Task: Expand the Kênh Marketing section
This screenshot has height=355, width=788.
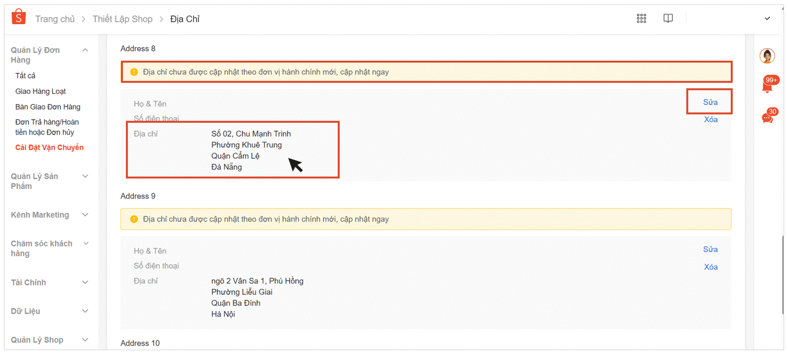Action: point(85,215)
